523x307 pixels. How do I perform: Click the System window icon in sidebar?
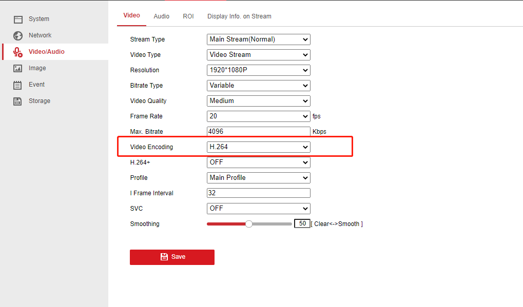click(x=18, y=19)
